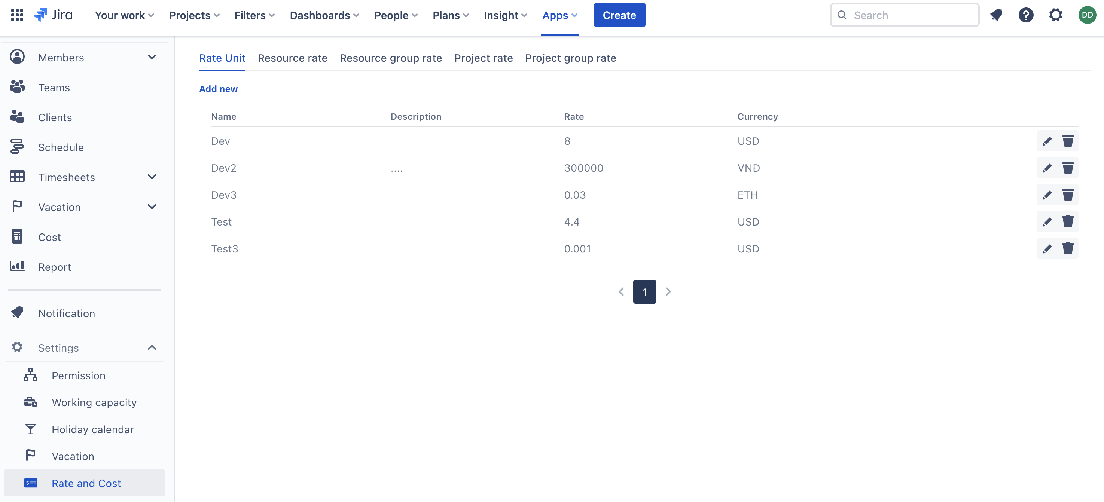1104x502 pixels.
Task: Open the help question mark icon
Action: (1025, 15)
